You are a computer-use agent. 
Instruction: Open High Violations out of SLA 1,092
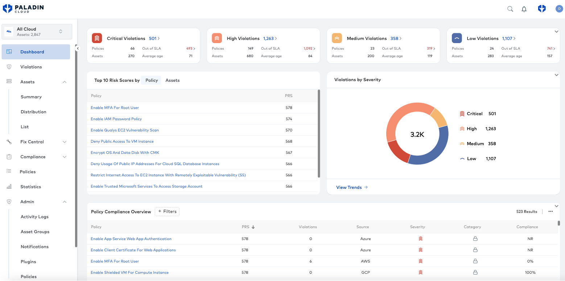pos(309,49)
